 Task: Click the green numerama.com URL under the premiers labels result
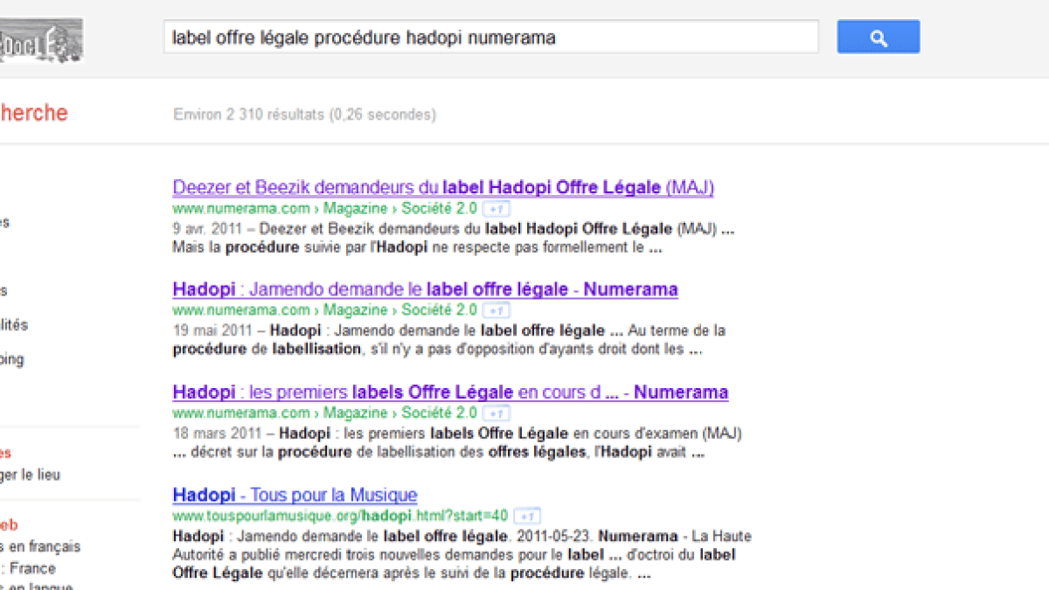tap(325, 413)
